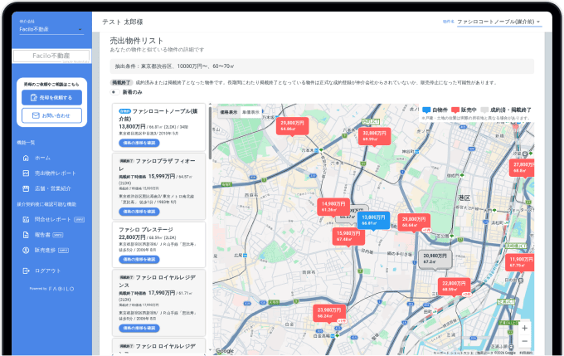This screenshot has height=356, width=564.
Task: Click the red 販売中 legend swatch
Action: pos(455,110)
